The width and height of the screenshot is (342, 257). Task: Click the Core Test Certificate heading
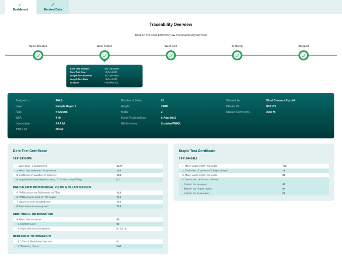(x=30, y=151)
